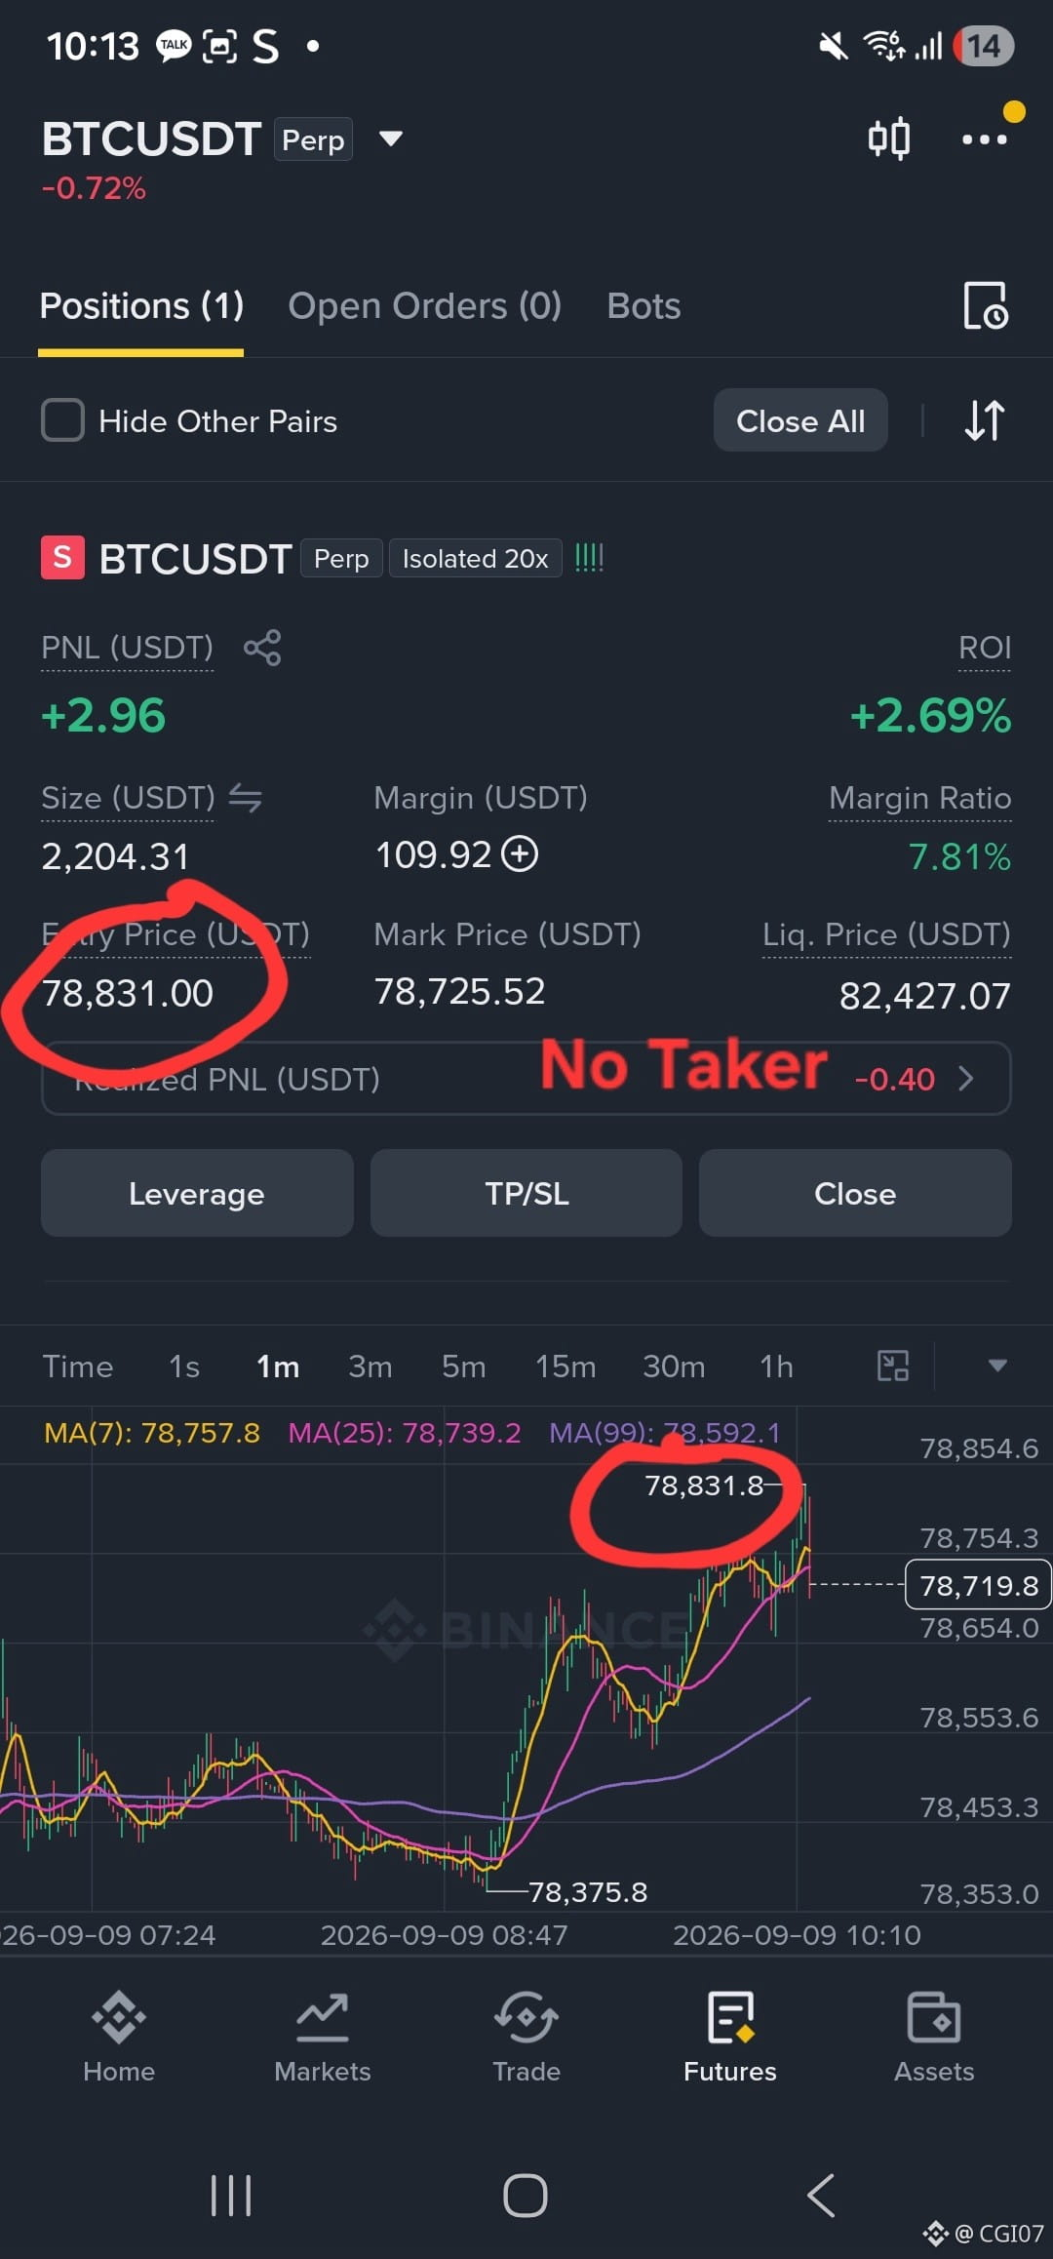Open position history document icon

[x=985, y=305]
